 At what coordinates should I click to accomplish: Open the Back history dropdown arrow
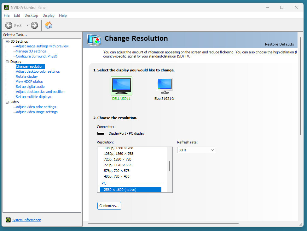tap(27, 25)
